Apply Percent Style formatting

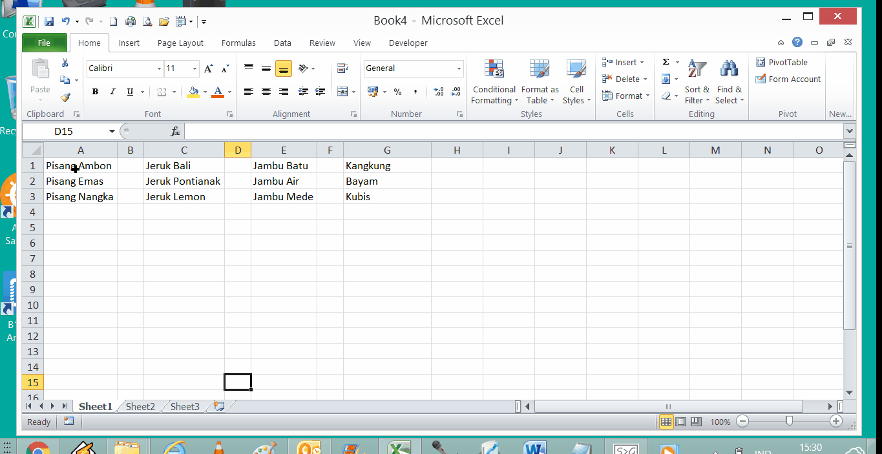coord(397,92)
